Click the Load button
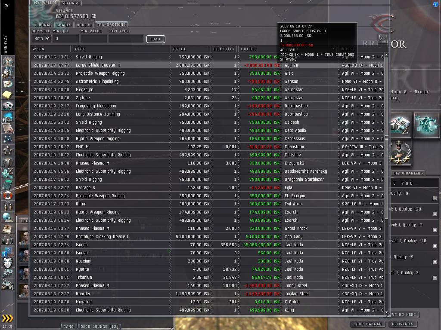 click(155, 39)
